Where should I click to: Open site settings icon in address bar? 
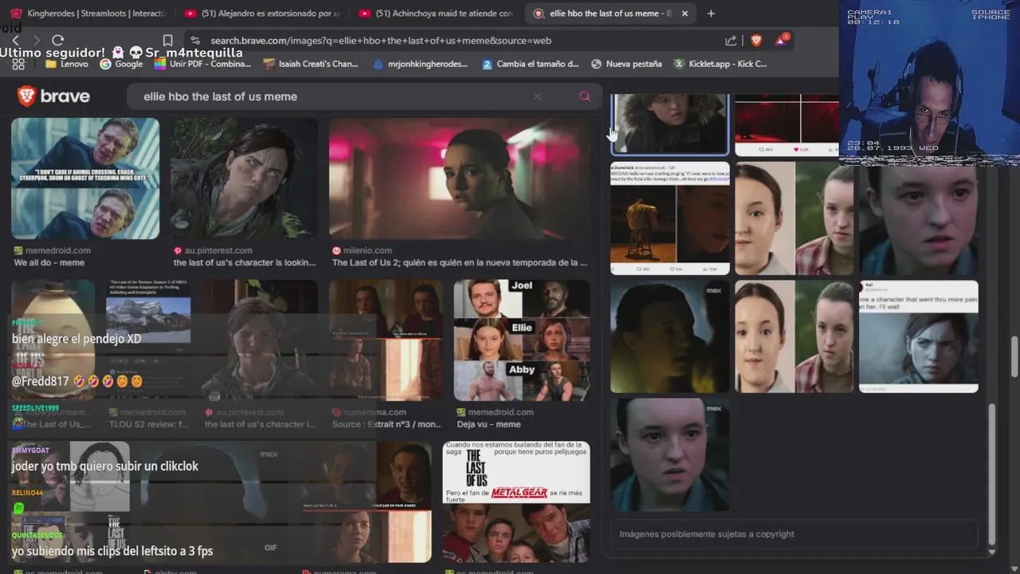195,40
